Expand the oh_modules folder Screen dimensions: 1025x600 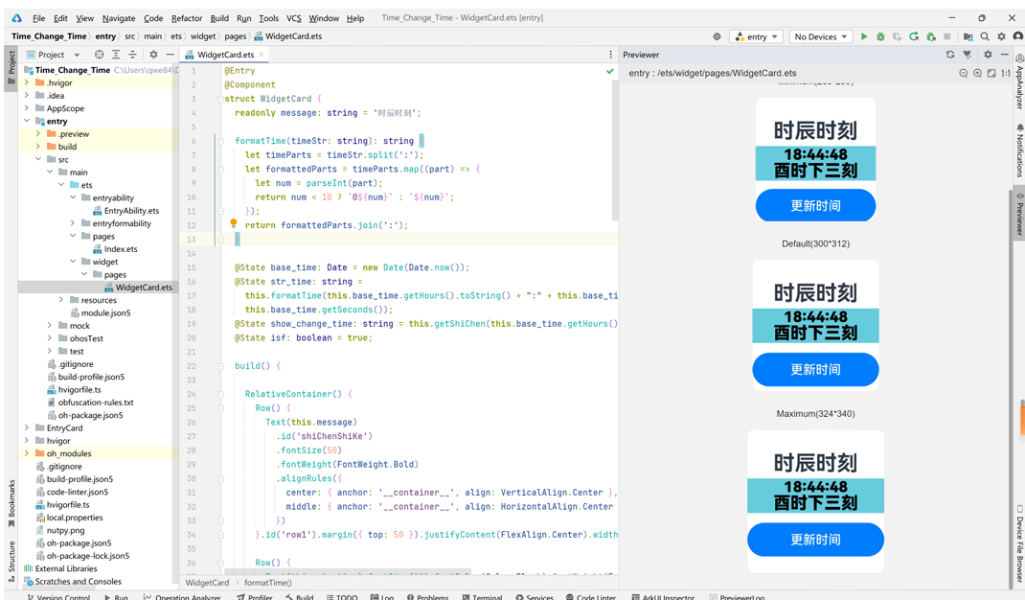click(x=26, y=452)
